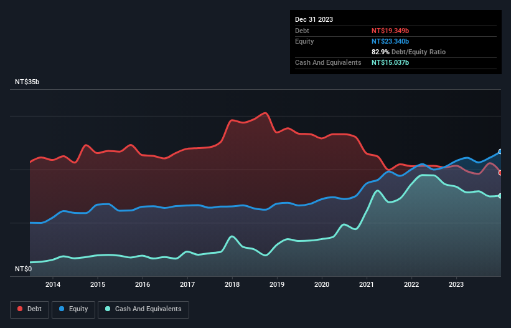Image resolution: width=511 pixels, height=328 pixels.
Task: Click the blue Equity legend dot
Action: coord(62,309)
